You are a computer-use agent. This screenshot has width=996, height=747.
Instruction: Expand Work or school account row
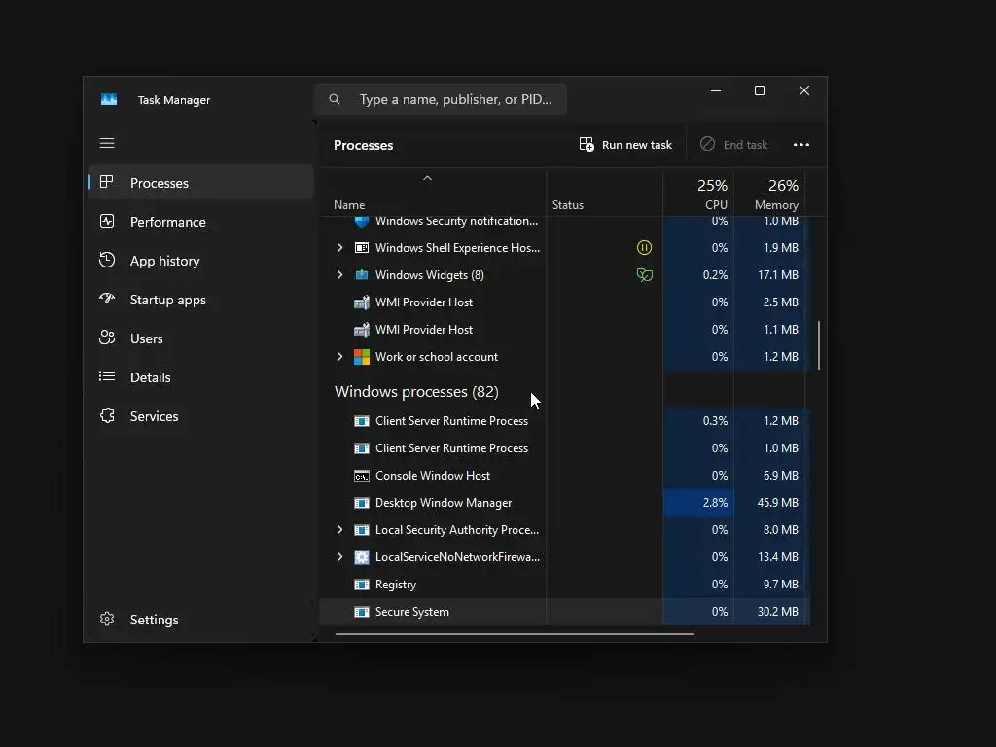339,357
